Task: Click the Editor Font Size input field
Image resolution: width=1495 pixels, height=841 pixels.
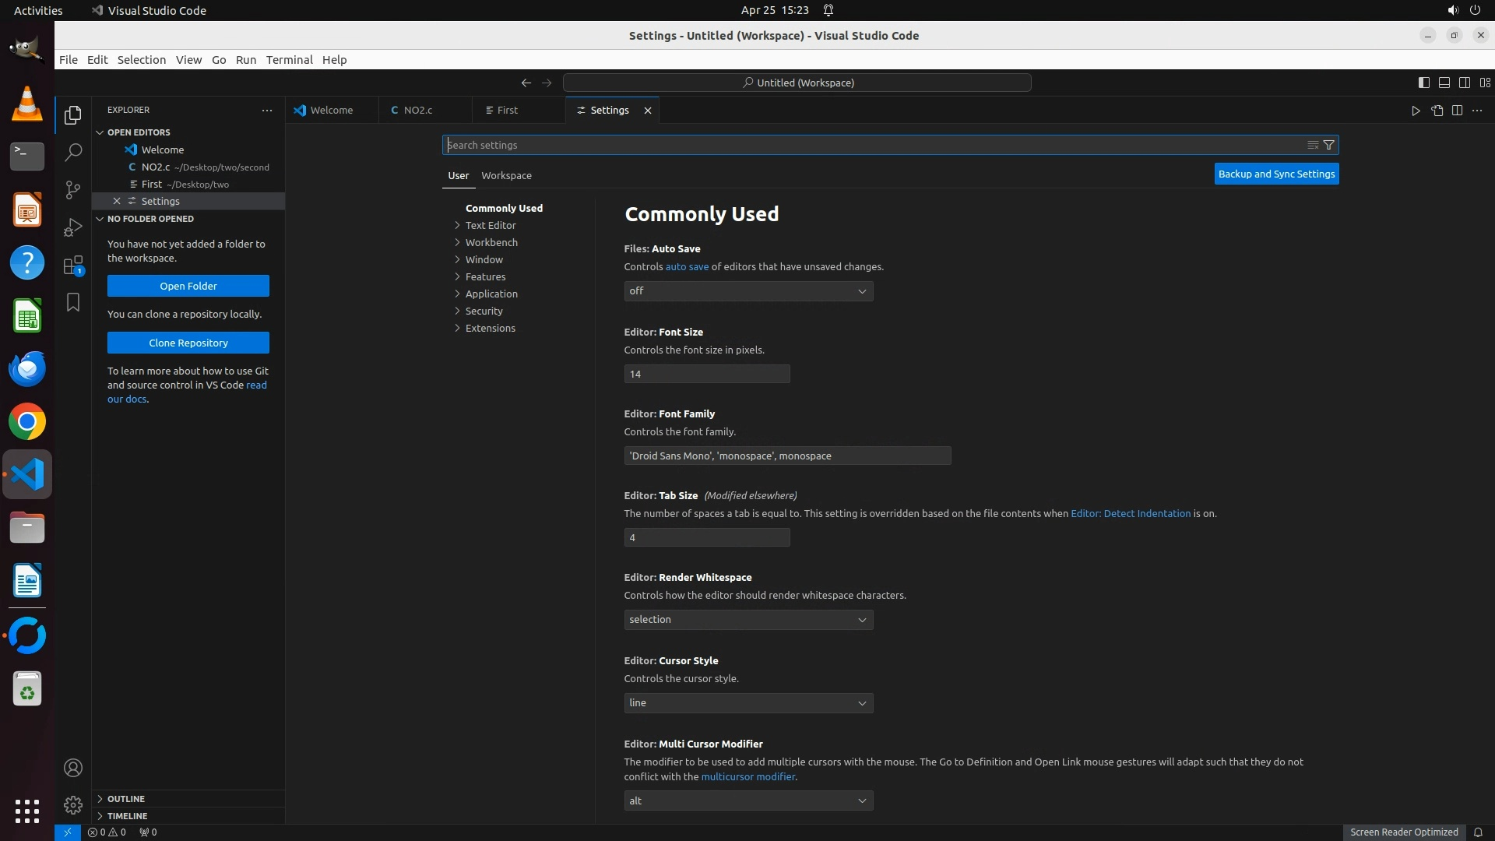Action: coord(706,375)
